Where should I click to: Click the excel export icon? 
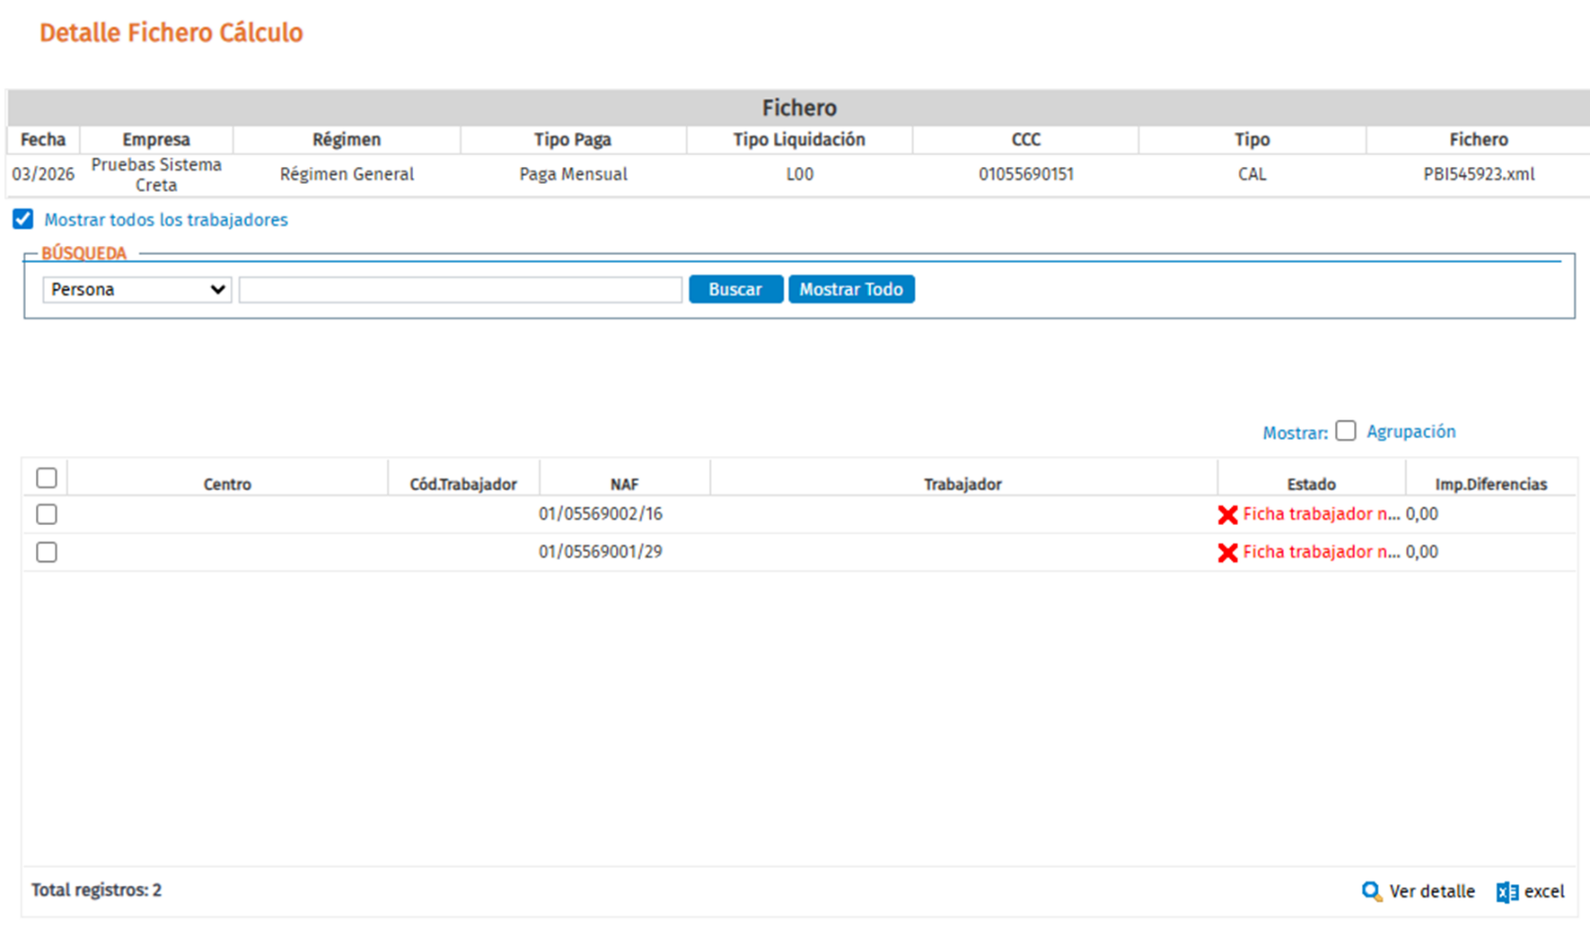(x=1506, y=891)
